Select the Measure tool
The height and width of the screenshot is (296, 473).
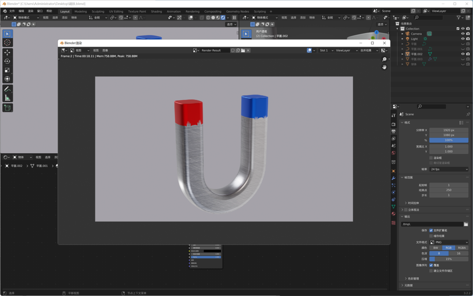click(x=7, y=98)
